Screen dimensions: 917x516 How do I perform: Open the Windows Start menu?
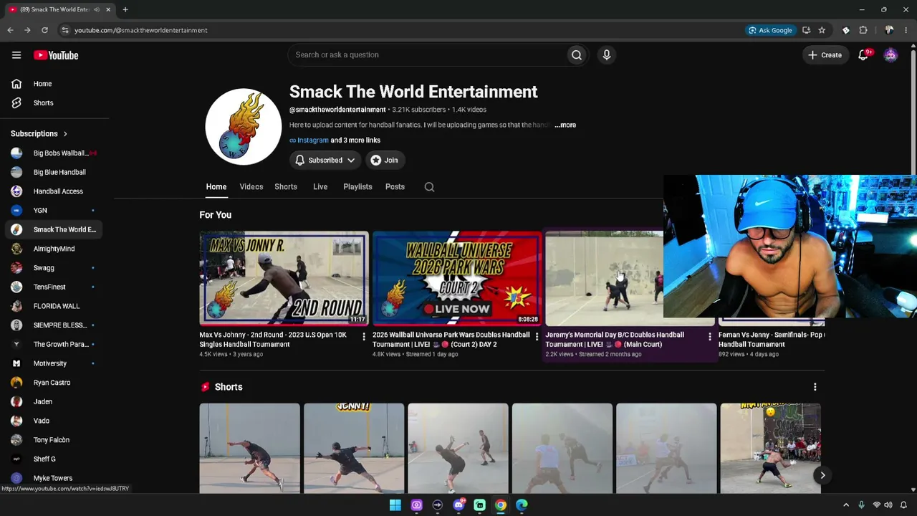coord(395,505)
